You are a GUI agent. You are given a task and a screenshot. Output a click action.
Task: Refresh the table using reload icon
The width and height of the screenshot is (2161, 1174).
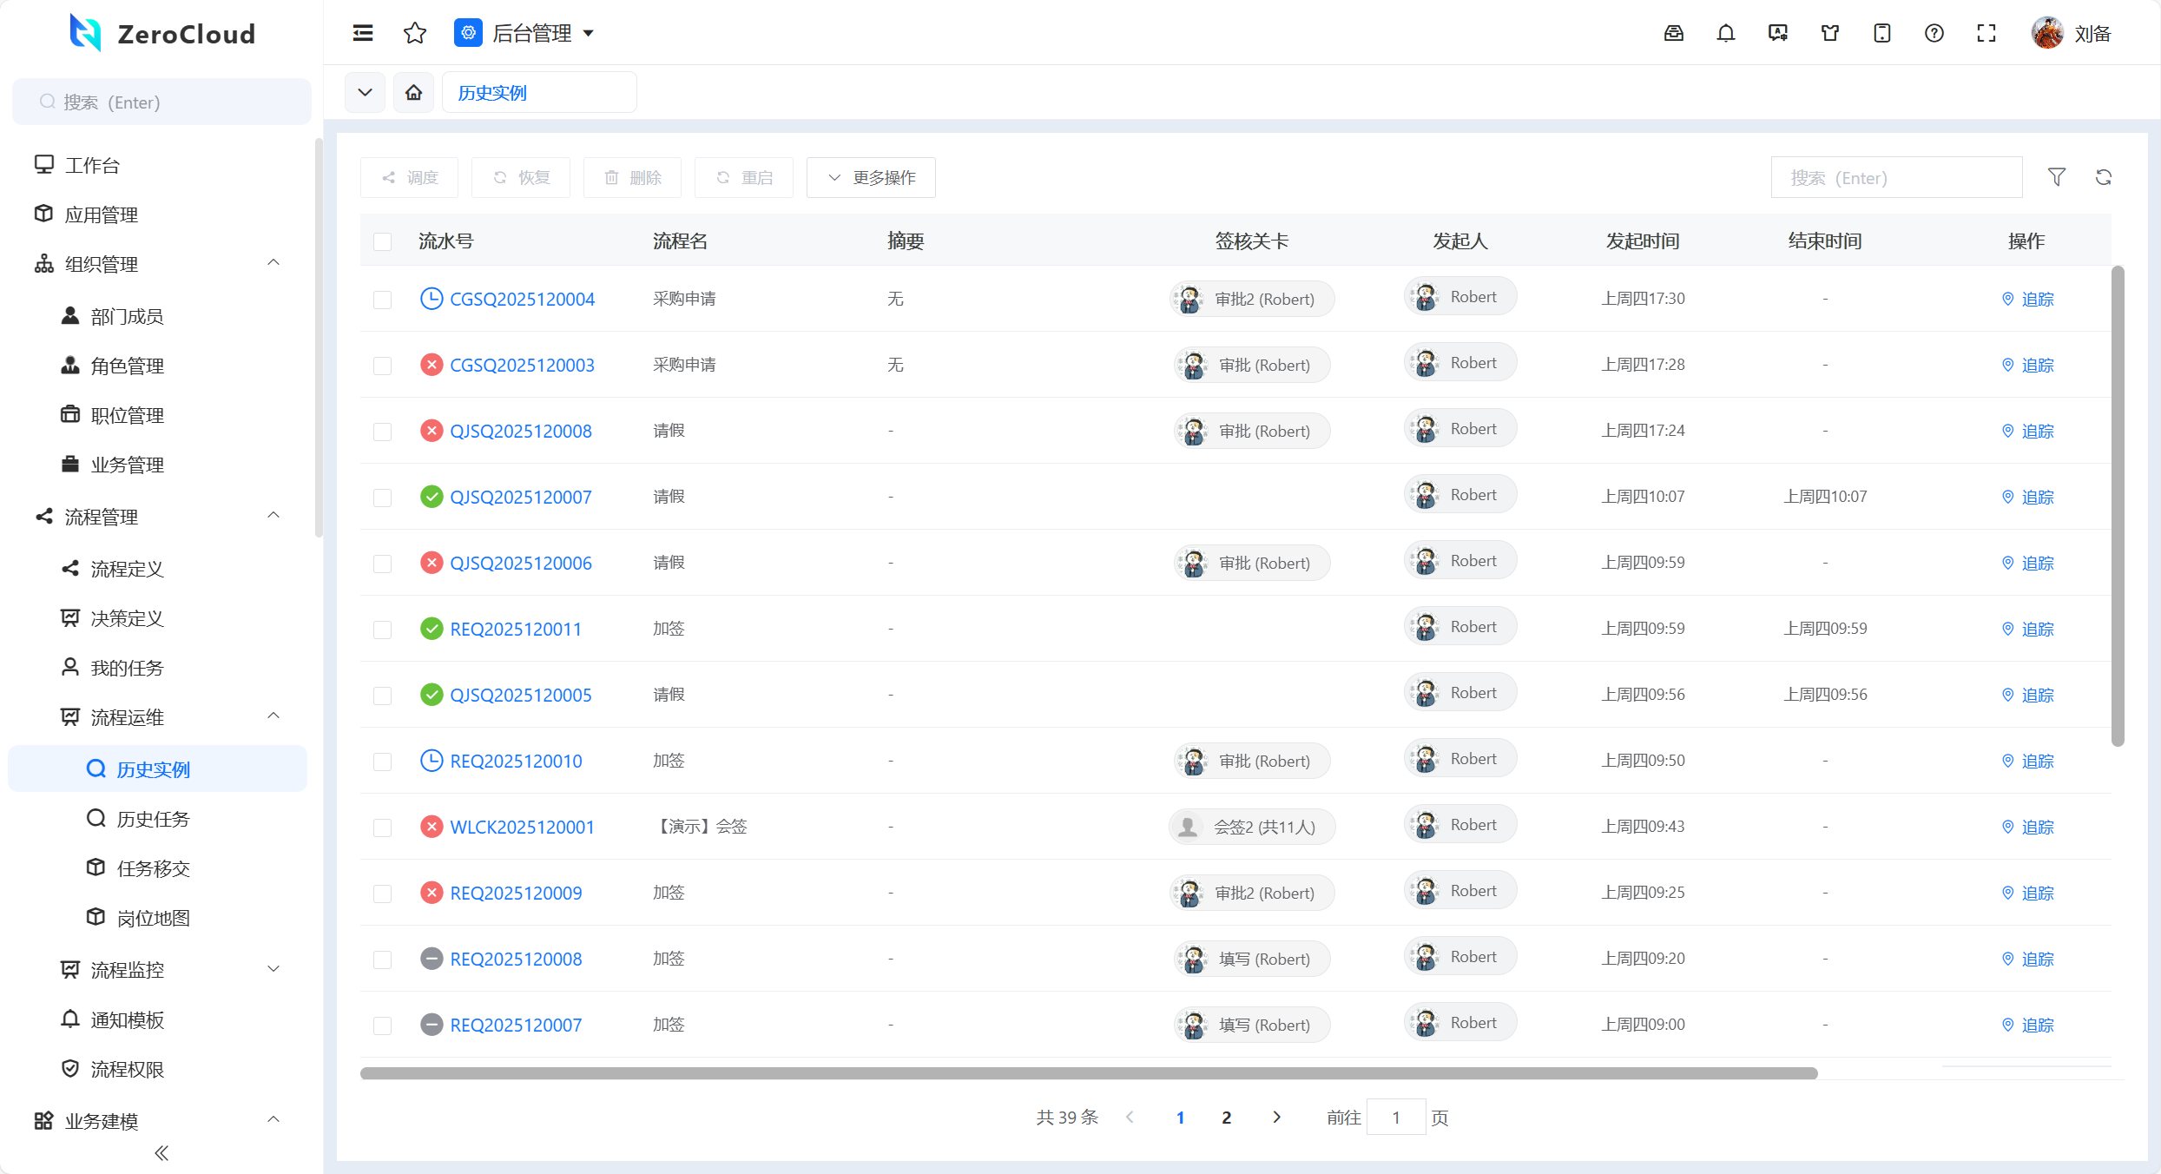pos(2104,177)
